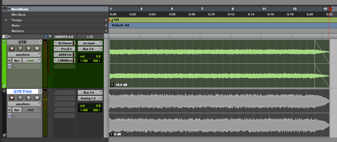Open the GTR Print track name dropdown arrow
This screenshot has height=142, width=337.
(x=40, y=91)
